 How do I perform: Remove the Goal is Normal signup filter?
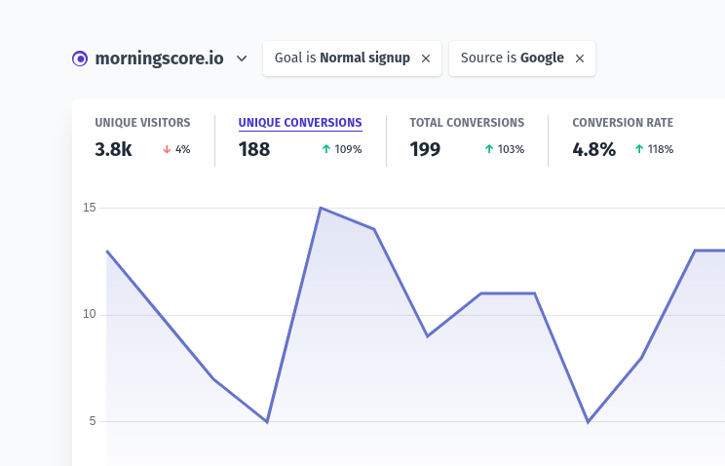pos(426,58)
